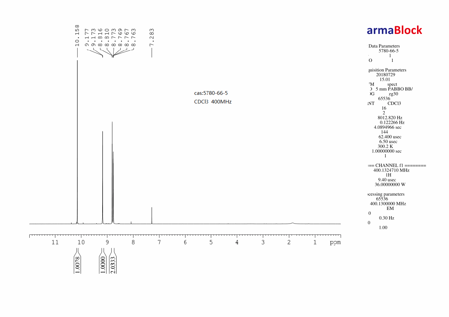Click the spectrum peak near 9.17 ppm

coord(103,177)
